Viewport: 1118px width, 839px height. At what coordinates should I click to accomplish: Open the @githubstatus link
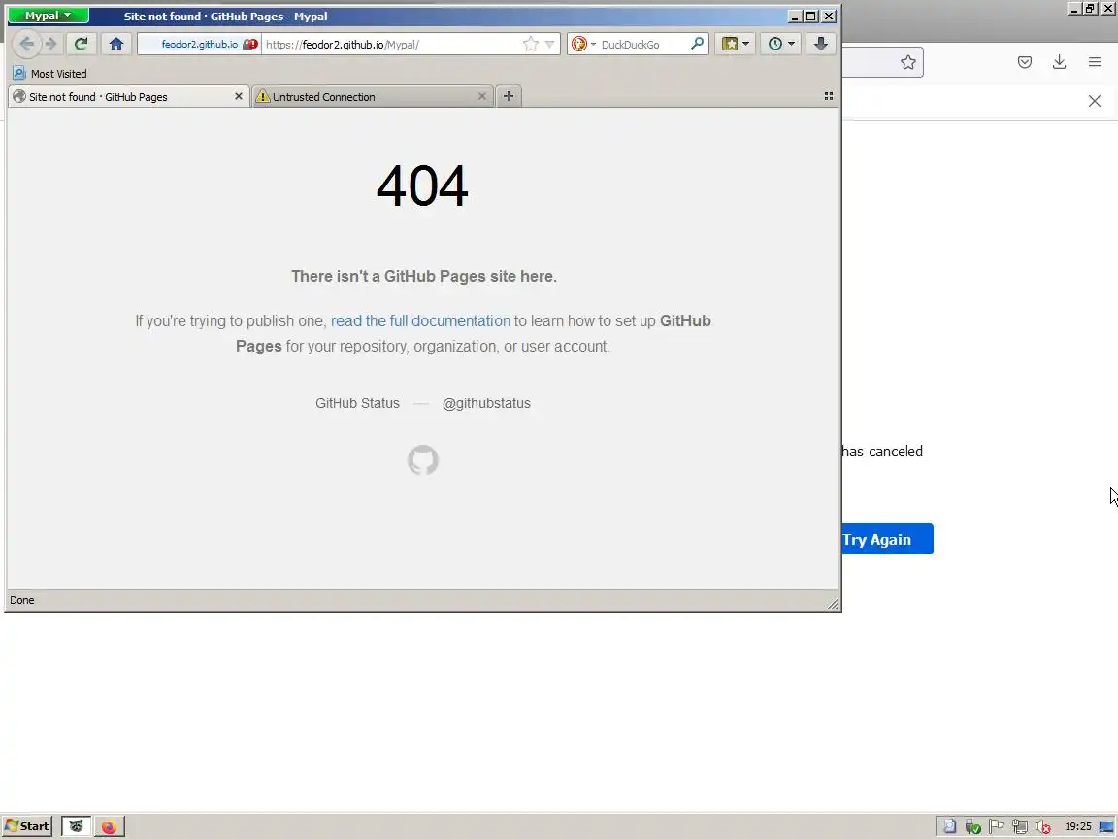click(486, 403)
